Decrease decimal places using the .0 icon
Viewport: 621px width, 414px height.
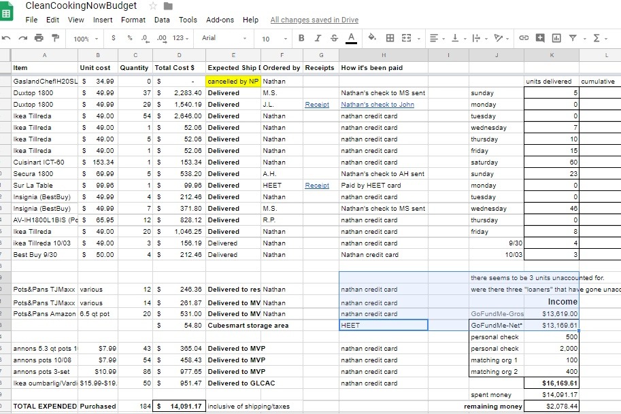(145, 38)
